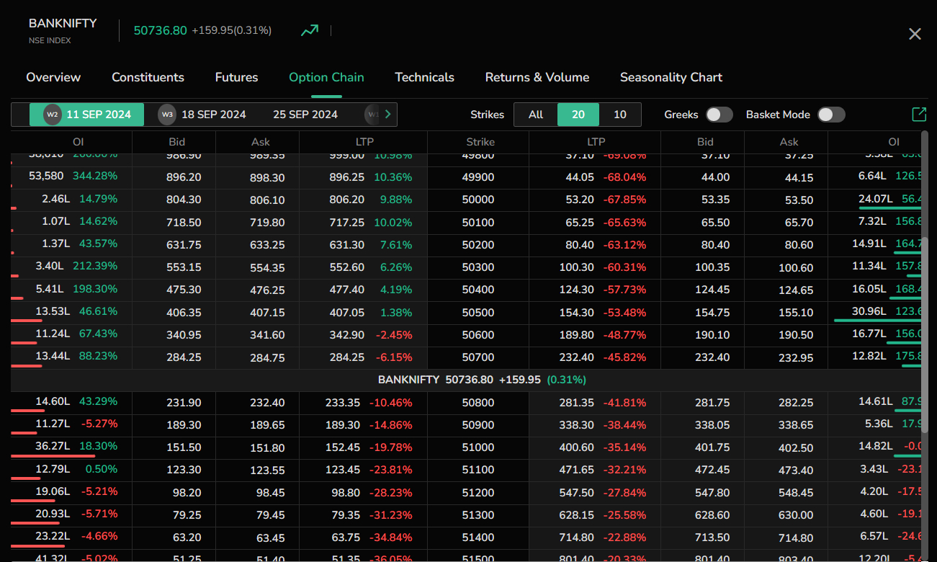Select 11 SEP 2024 expiry
The width and height of the screenshot is (937, 562).
[86, 115]
